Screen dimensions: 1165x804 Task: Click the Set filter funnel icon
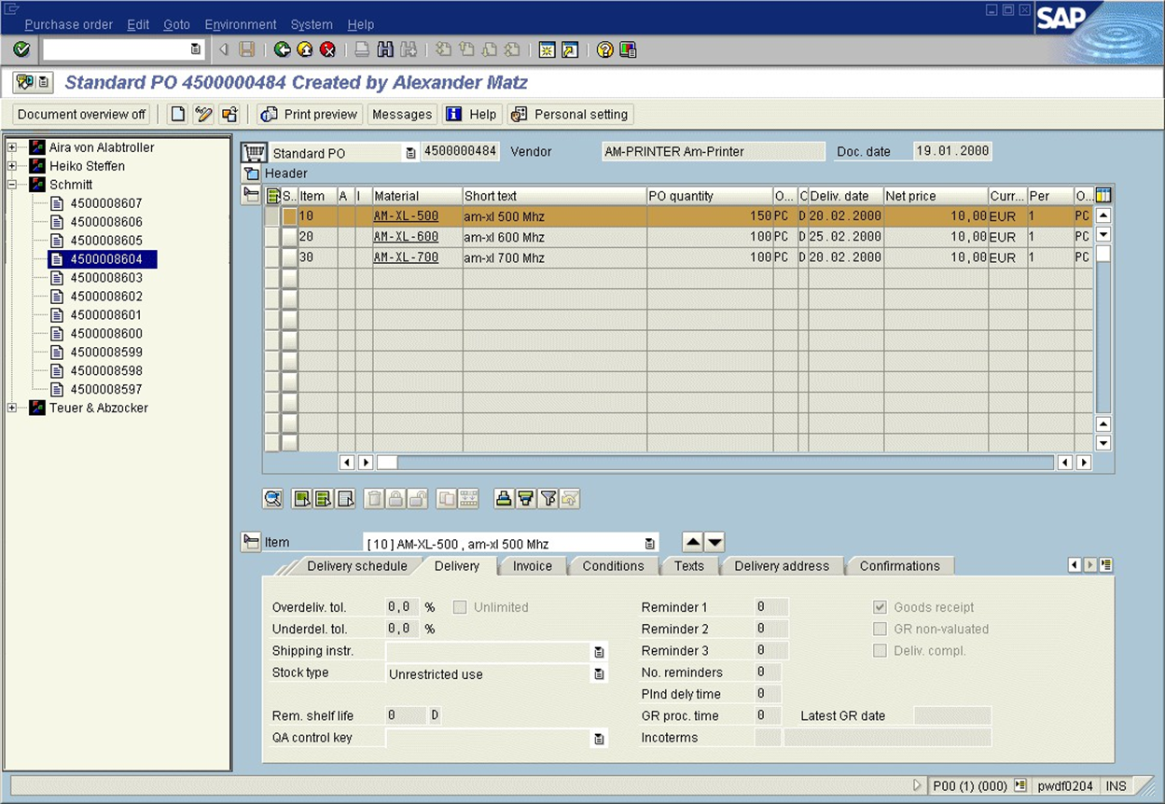click(548, 499)
